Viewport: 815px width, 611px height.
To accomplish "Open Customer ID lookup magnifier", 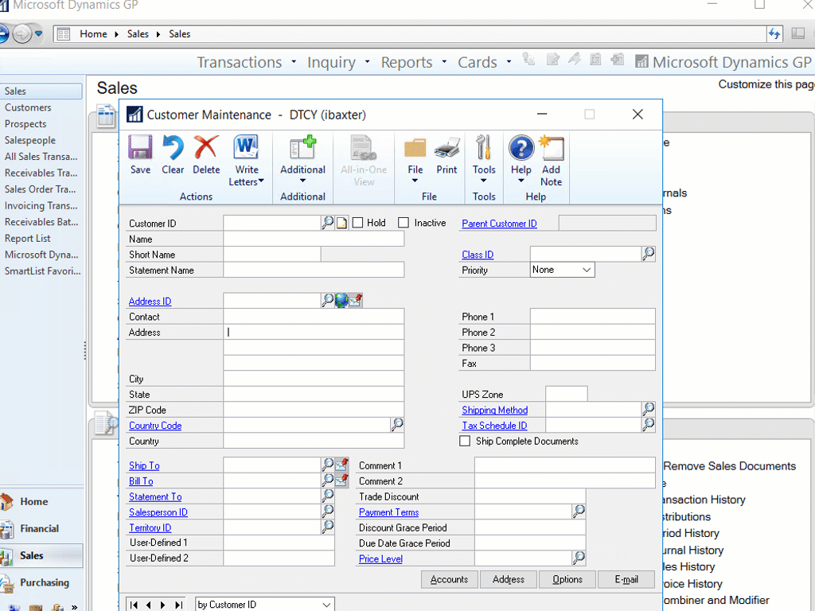I will pyautogui.click(x=328, y=223).
